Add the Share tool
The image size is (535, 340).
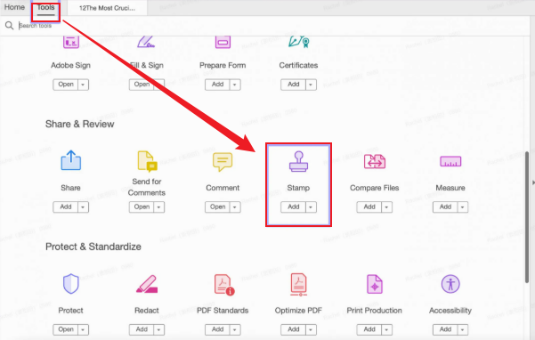click(66, 207)
